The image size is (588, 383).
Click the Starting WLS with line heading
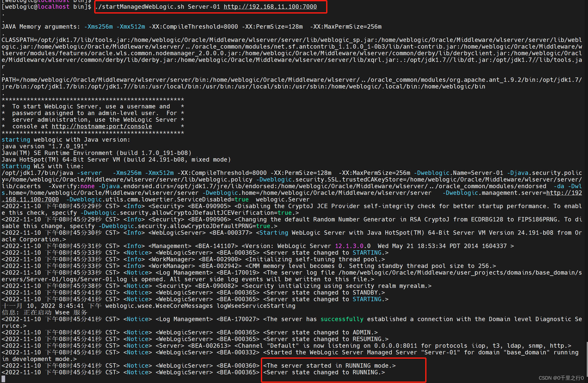[x=42, y=166]
